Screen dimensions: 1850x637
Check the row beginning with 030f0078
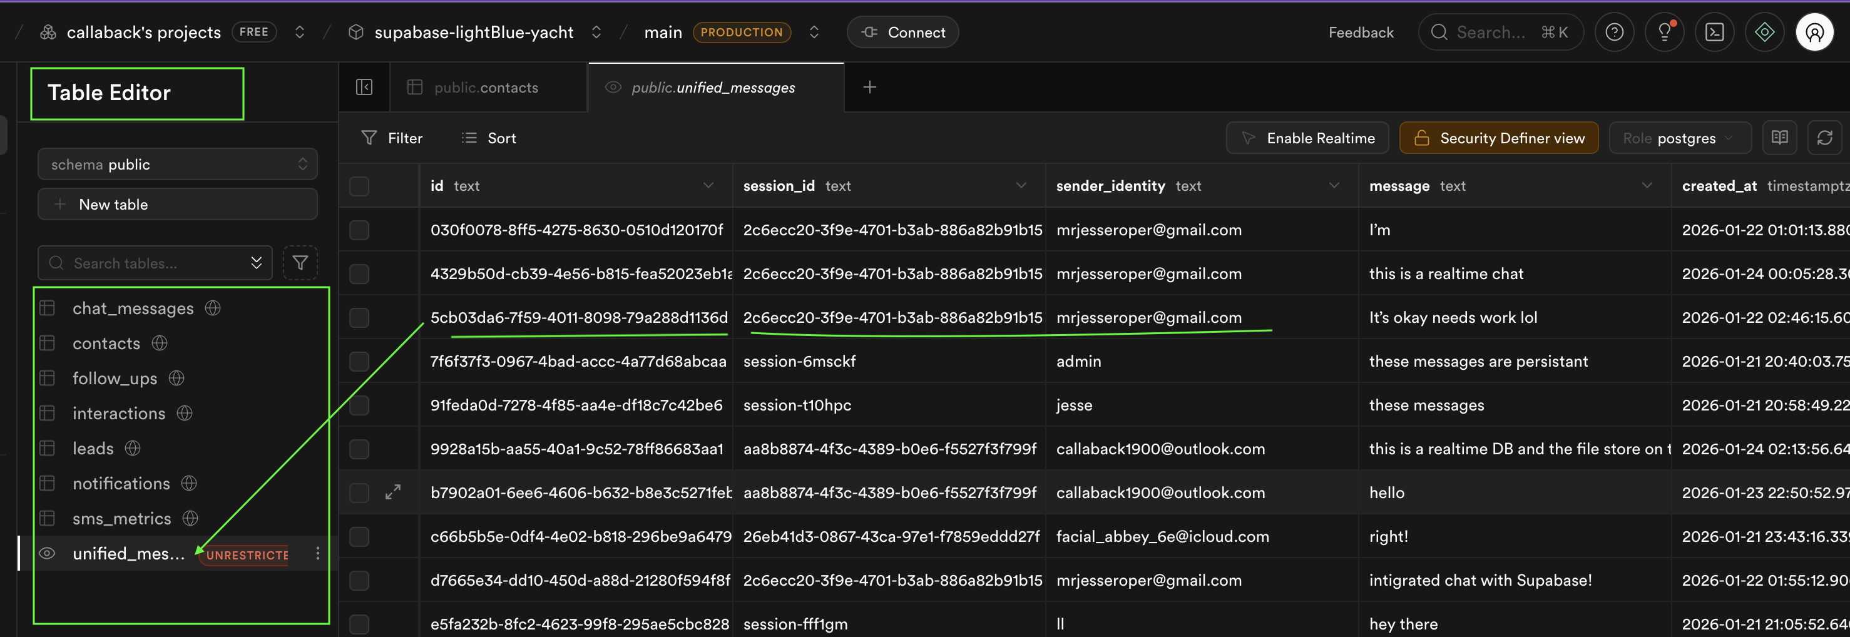point(359,230)
